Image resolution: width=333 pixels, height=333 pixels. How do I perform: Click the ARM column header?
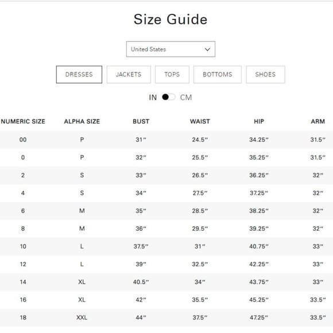tap(317, 122)
